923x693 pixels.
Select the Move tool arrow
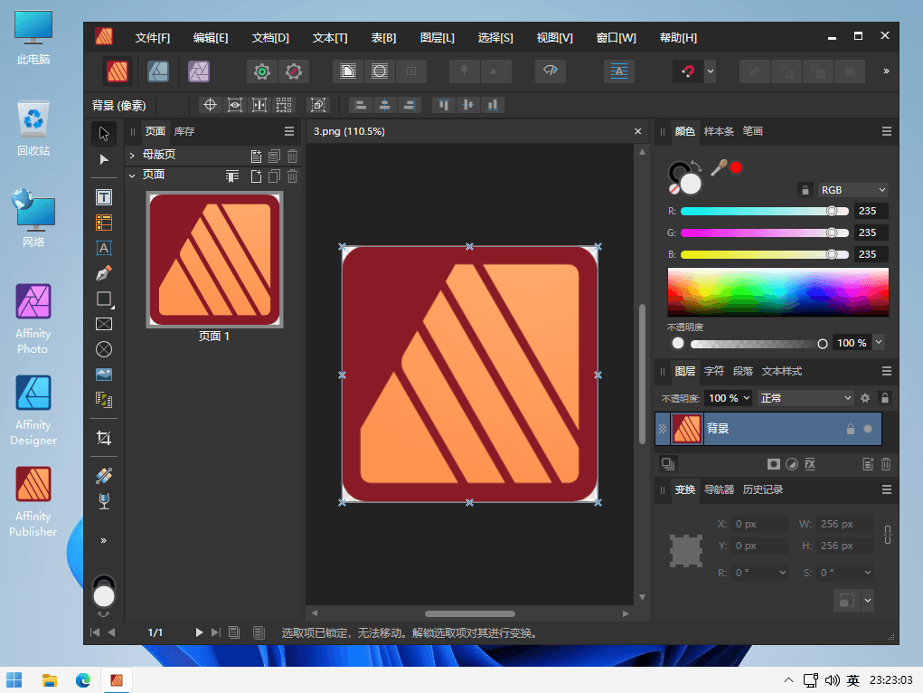(x=104, y=134)
